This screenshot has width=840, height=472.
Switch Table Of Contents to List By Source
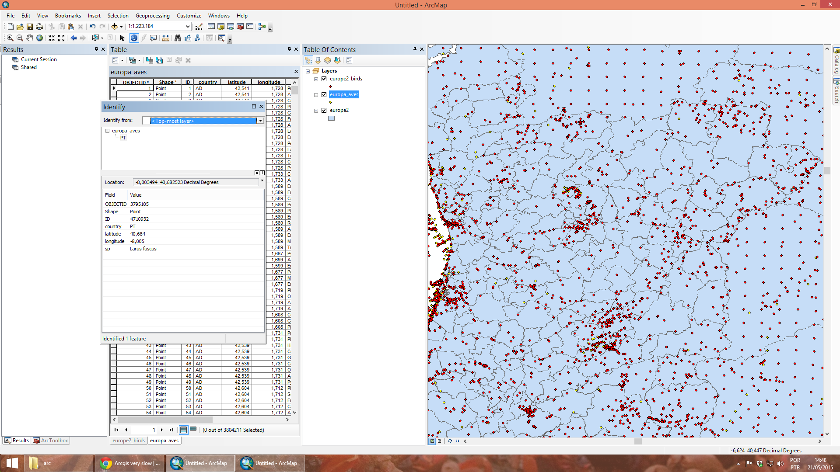(x=318, y=60)
